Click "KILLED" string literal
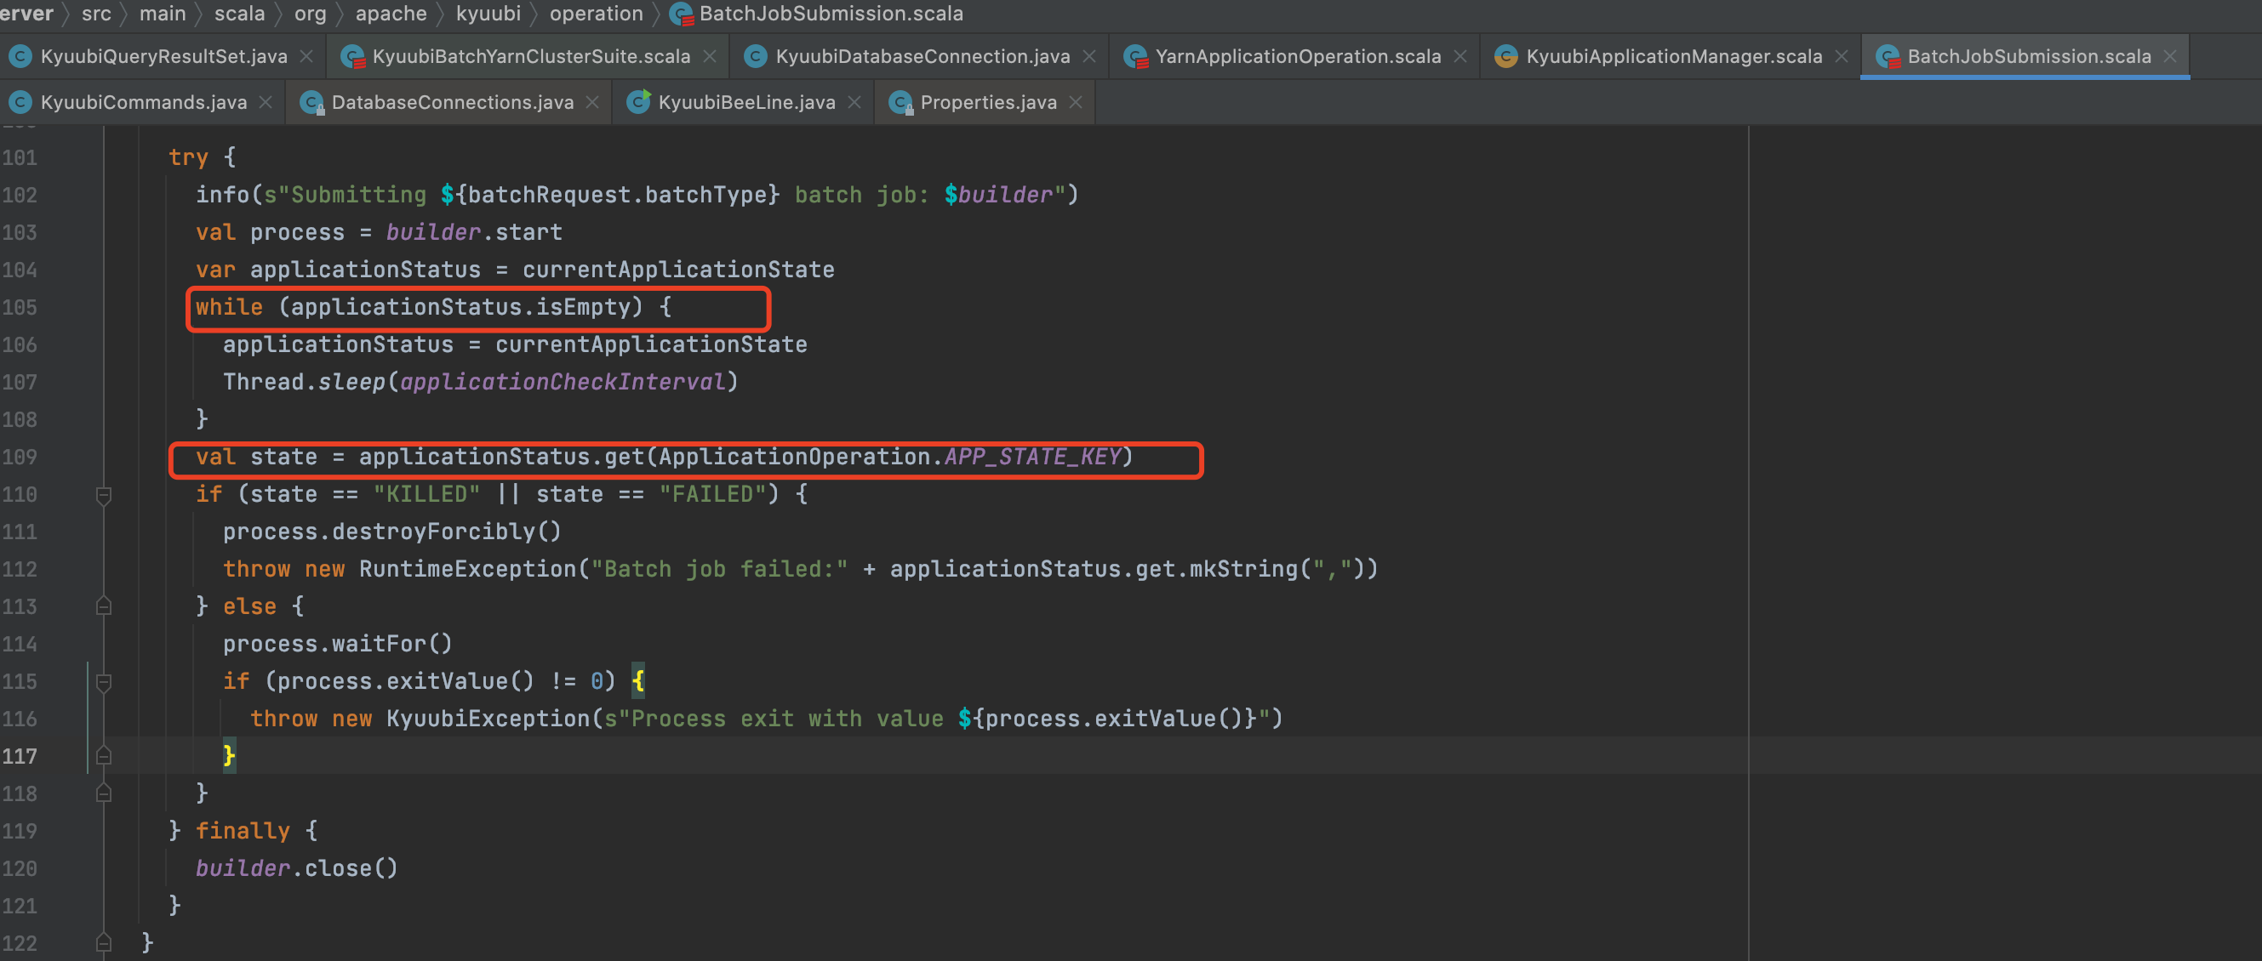Screen dimensions: 2262x961 tap(426, 494)
